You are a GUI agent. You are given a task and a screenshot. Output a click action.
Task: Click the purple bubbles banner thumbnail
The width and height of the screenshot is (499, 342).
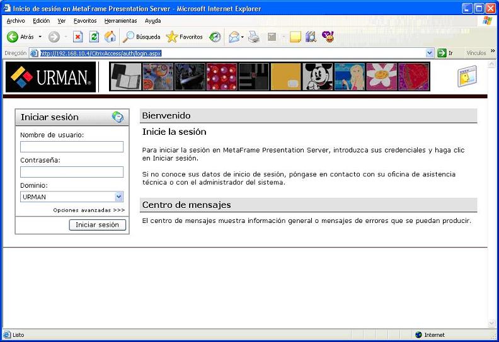click(x=222, y=77)
